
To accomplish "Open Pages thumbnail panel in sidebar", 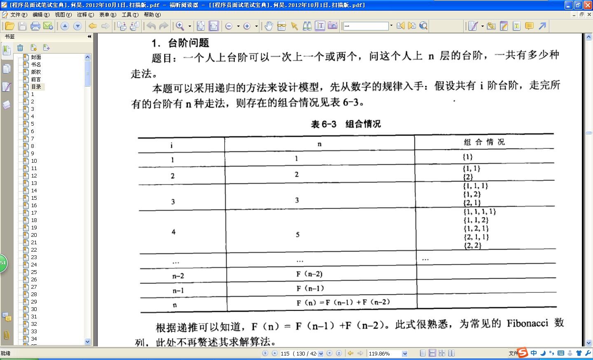I will (6, 69).
